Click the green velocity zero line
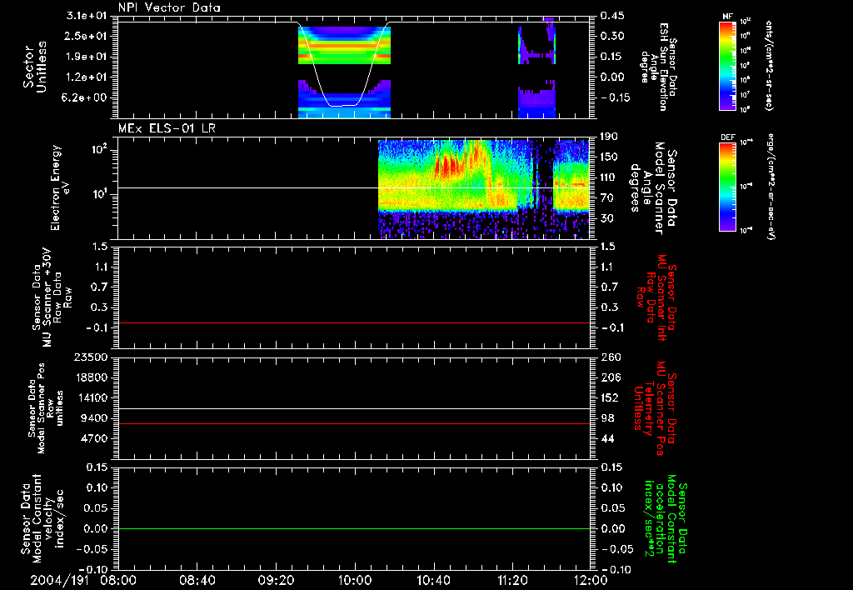 tap(353, 528)
